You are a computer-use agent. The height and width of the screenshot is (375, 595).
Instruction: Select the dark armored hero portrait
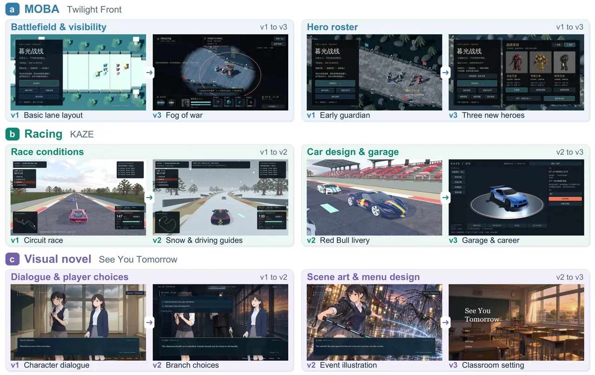pyautogui.click(x=564, y=62)
